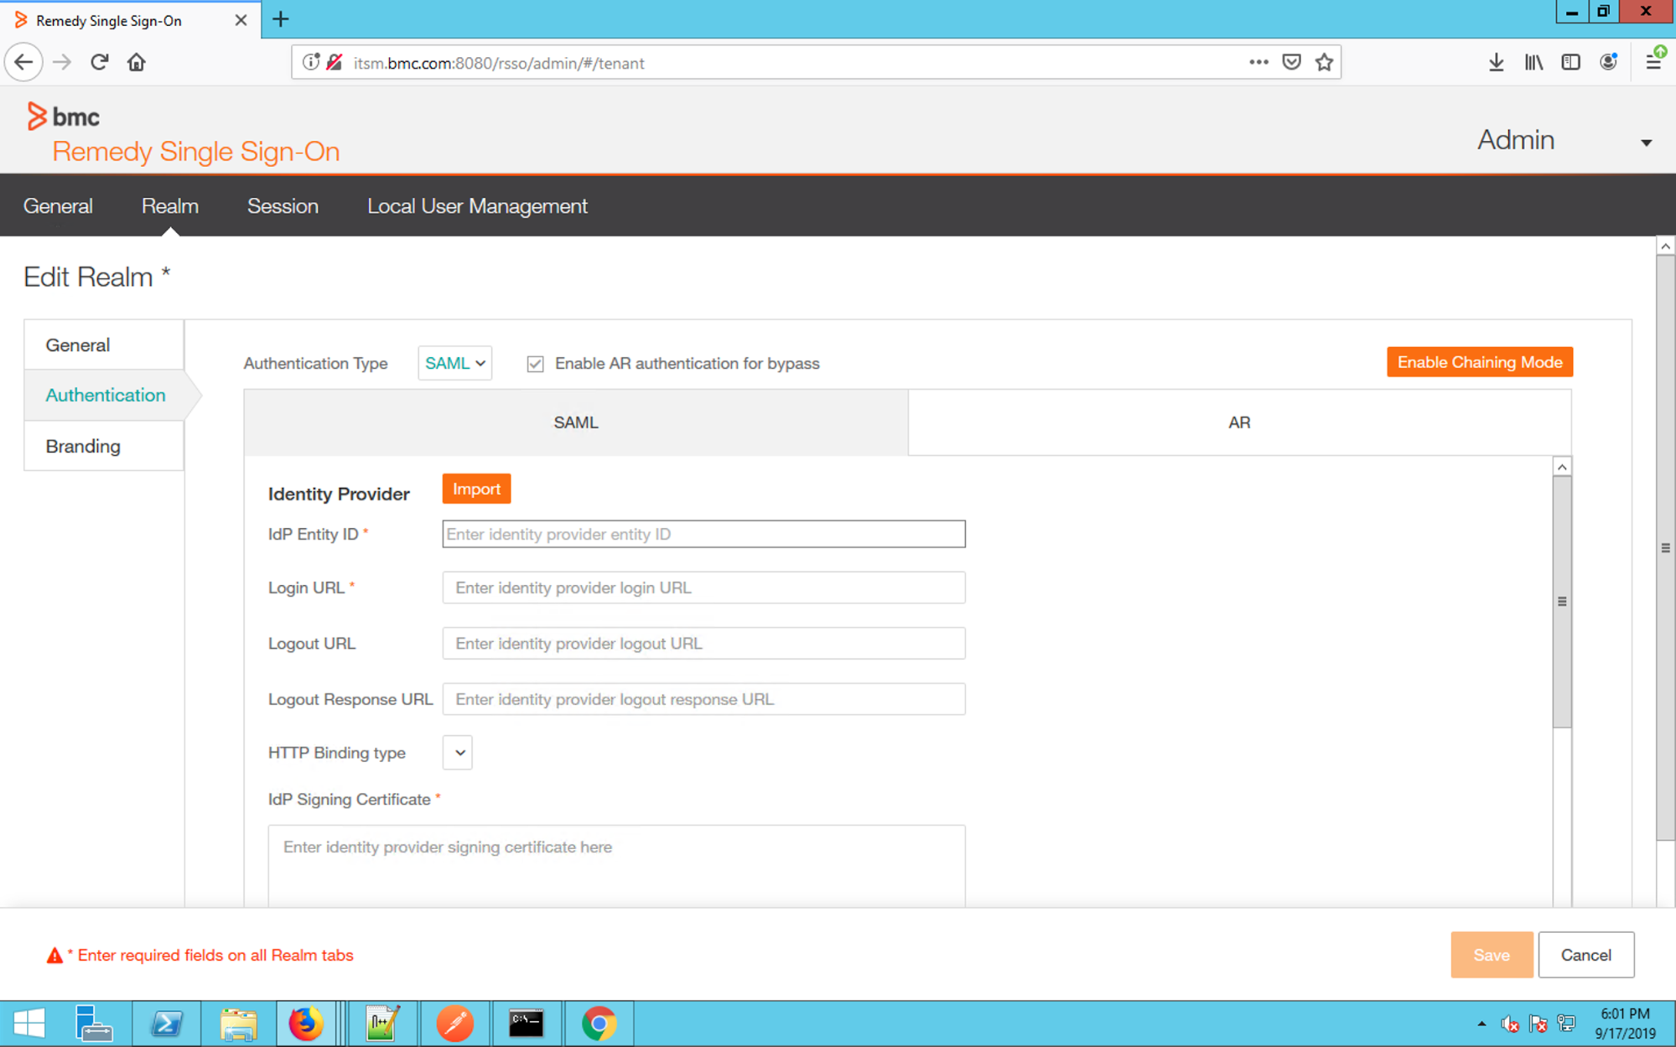Reload the page with the refresh icon
This screenshot has width=1676, height=1047.
[x=99, y=61]
